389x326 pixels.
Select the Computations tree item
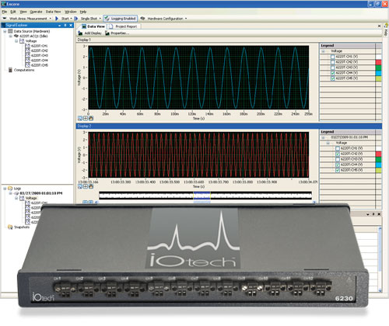[24, 70]
